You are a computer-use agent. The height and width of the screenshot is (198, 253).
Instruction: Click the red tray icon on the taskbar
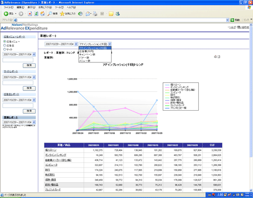point(214,194)
